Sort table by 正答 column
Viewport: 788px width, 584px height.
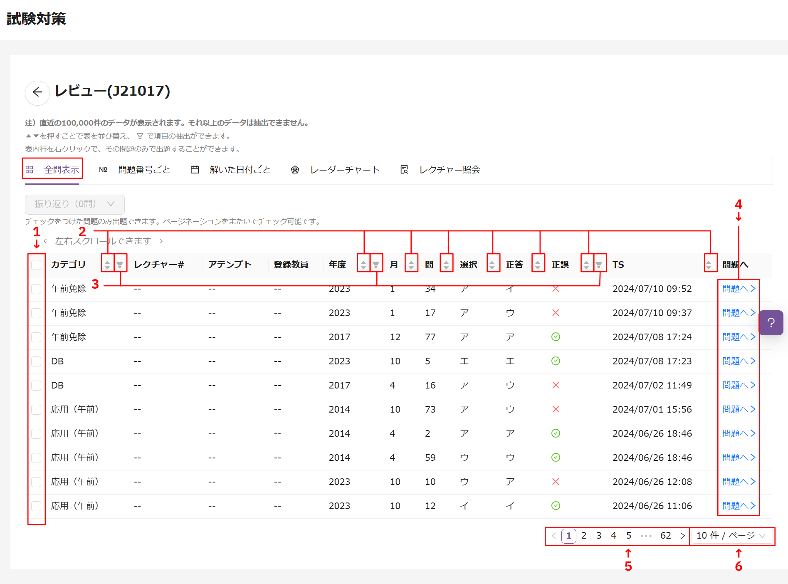538,265
